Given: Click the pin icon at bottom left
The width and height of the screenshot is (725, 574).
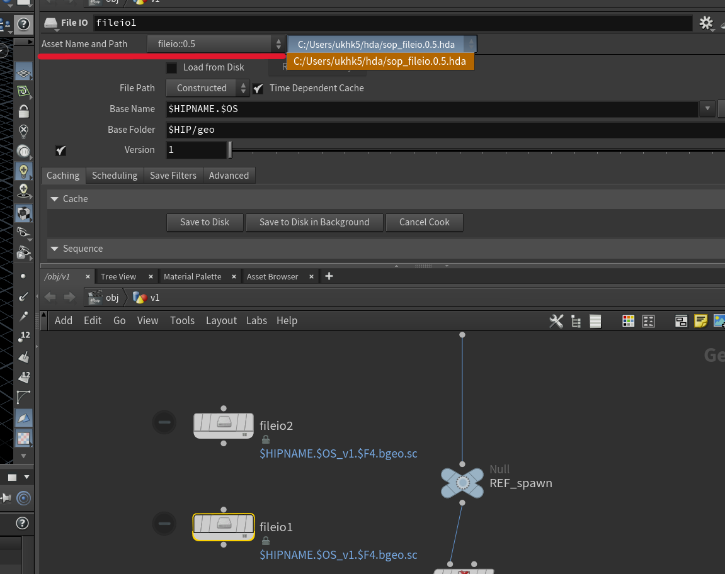Looking at the screenshot, I should click(6, 498).
